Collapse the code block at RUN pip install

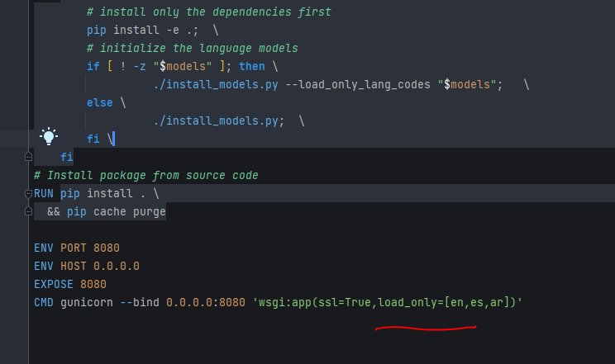(x=29, y=193)
